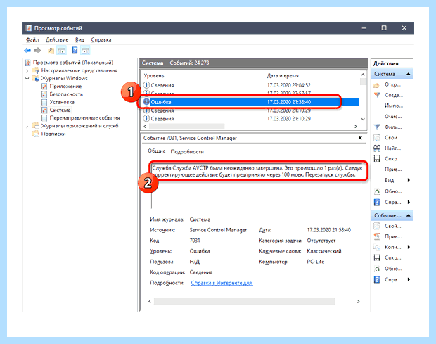
Task: Click event list scroll up arrow
Action: (x=363, y=75)
